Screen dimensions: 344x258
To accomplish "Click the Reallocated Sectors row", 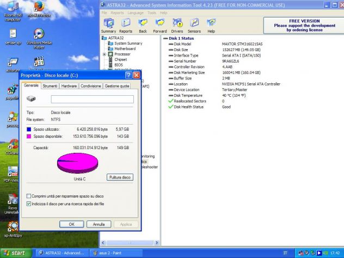I will coord(196,101).
